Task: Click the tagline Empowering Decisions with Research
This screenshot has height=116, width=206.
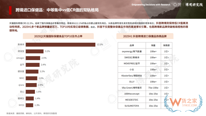Action: click(151, 5)
